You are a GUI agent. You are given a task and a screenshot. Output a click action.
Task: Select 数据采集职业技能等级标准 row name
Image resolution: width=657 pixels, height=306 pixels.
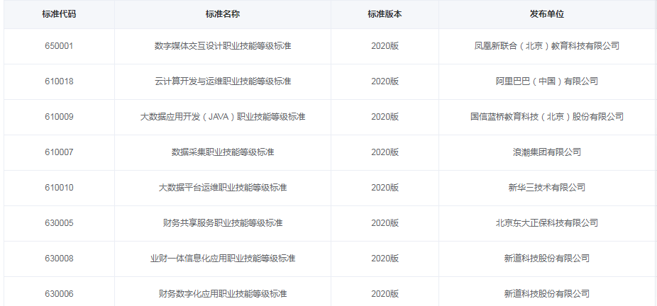tap(223, 152)
